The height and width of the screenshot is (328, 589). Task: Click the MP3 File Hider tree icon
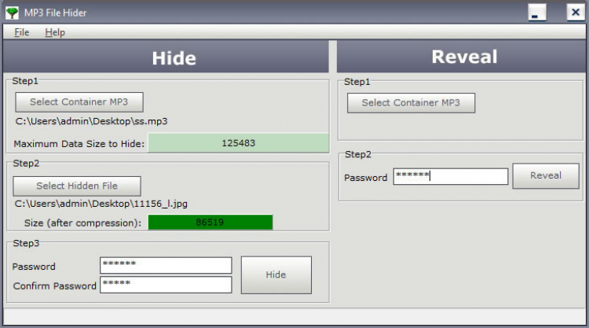[x=12, y=13]
